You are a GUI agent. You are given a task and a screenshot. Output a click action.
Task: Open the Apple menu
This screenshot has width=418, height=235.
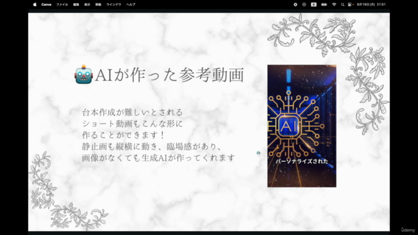35,5
